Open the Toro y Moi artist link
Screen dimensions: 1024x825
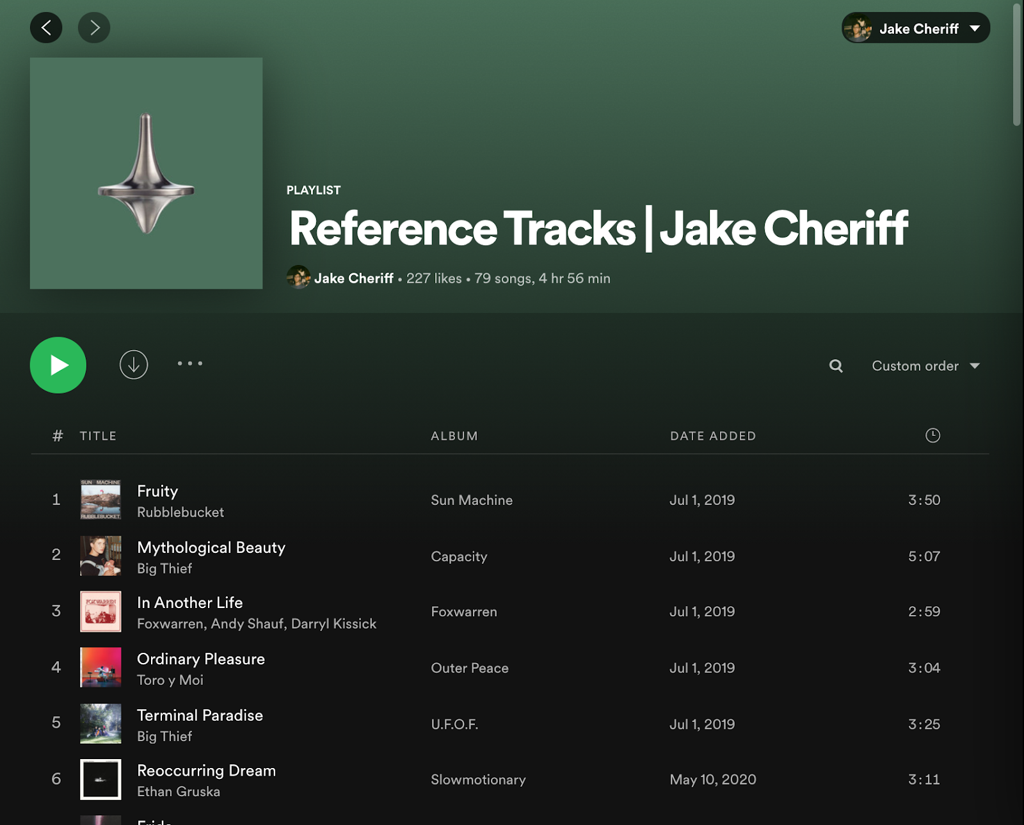click(170, 680)
